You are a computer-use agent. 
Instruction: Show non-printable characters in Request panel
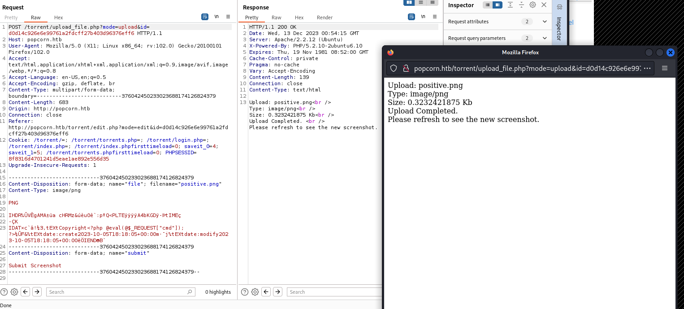coord(216,17)
